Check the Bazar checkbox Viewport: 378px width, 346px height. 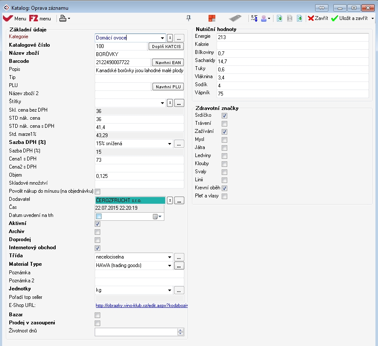point(97,315)
